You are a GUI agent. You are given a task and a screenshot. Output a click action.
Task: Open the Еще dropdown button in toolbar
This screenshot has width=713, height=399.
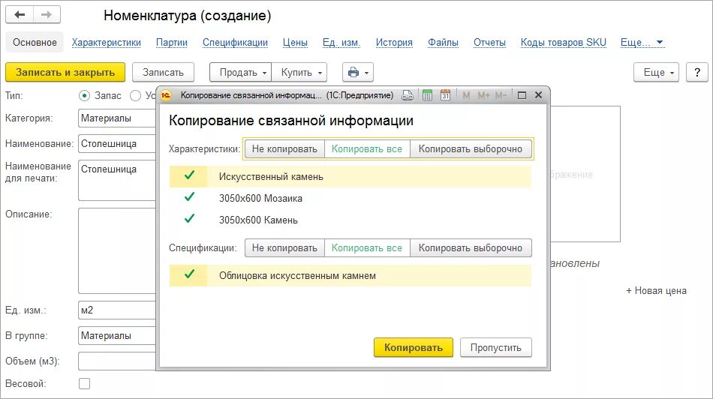coord(656,72)
